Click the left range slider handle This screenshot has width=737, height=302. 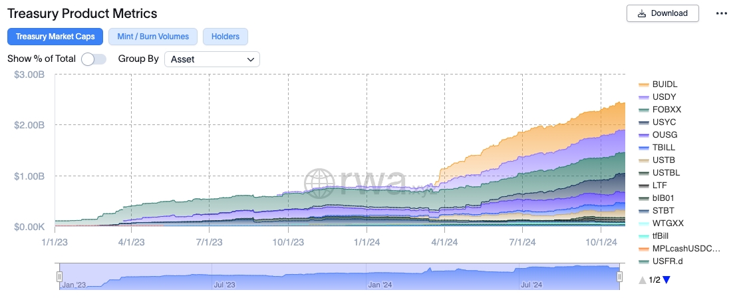tap(60, 276)
